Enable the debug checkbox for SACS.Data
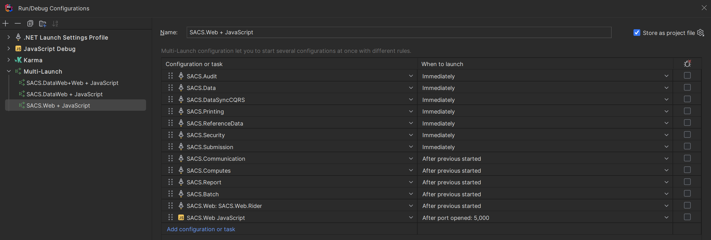This screenshot has width=711, height=240. pyautogui.click(x=687, y=87)
